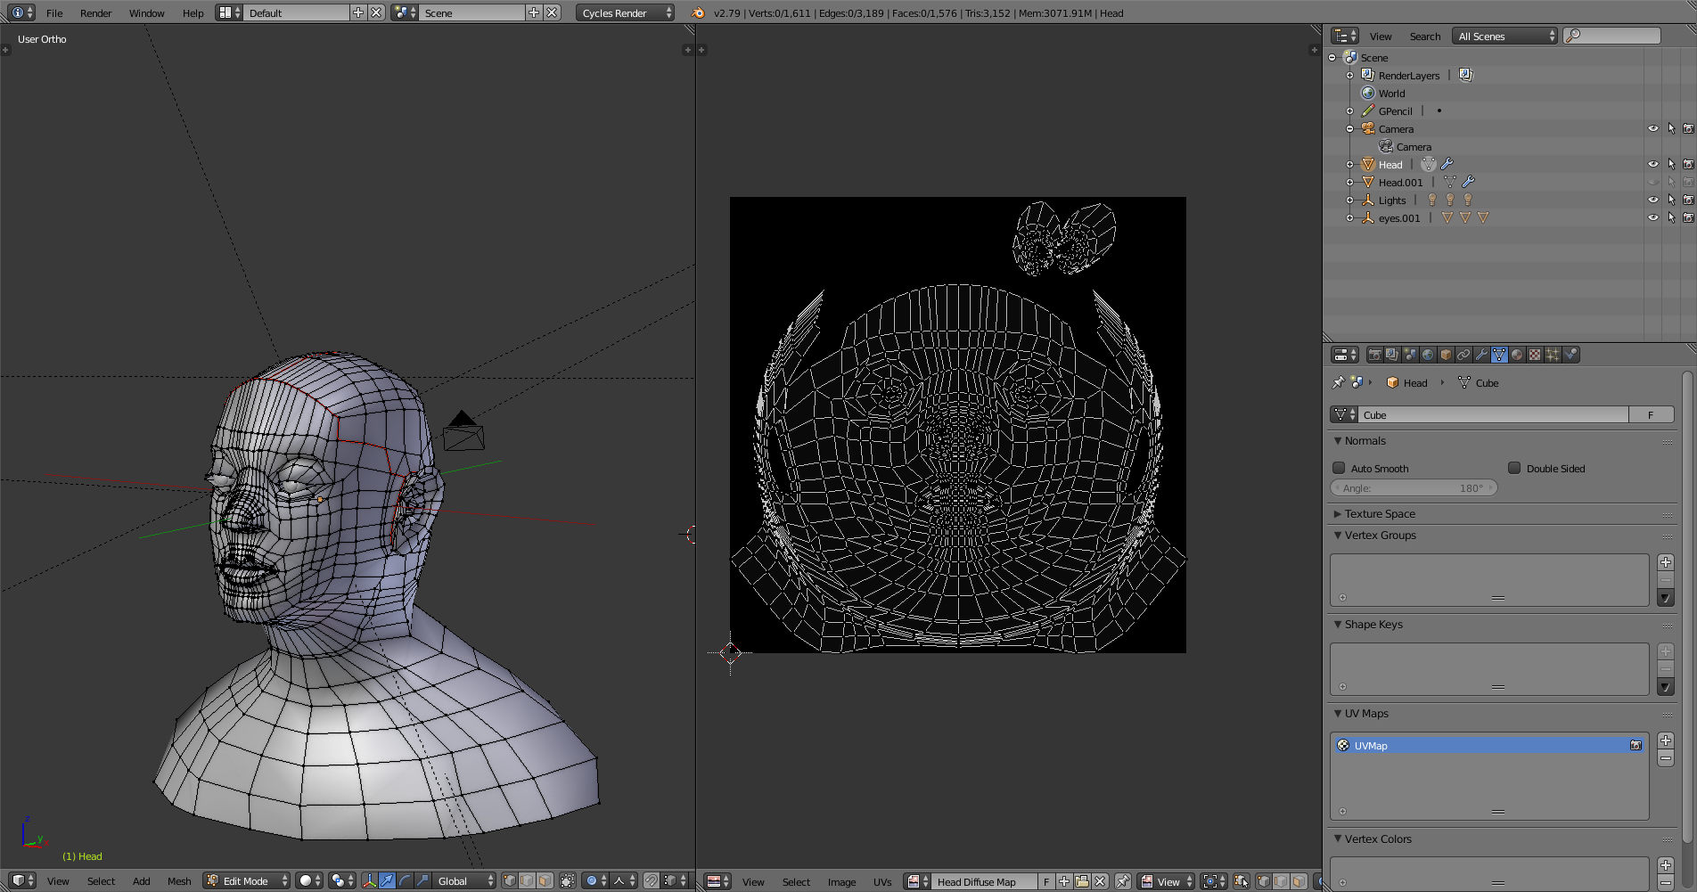
Task: Select the Scale manipulator icon
Action: pyautogui.click(x=422, y=880)
